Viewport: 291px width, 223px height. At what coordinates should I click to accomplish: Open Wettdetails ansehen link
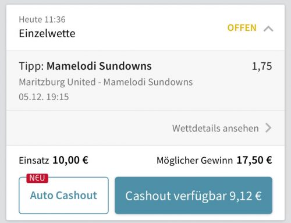(215, 128)
